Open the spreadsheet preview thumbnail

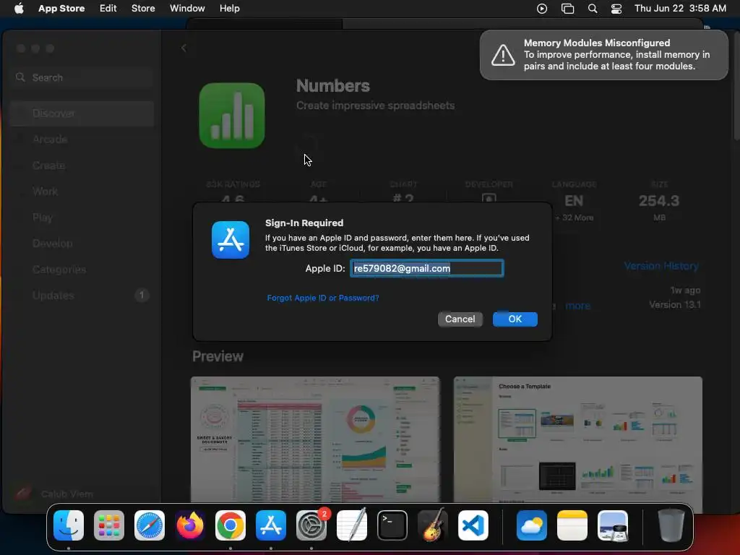[x=315, y=439]
